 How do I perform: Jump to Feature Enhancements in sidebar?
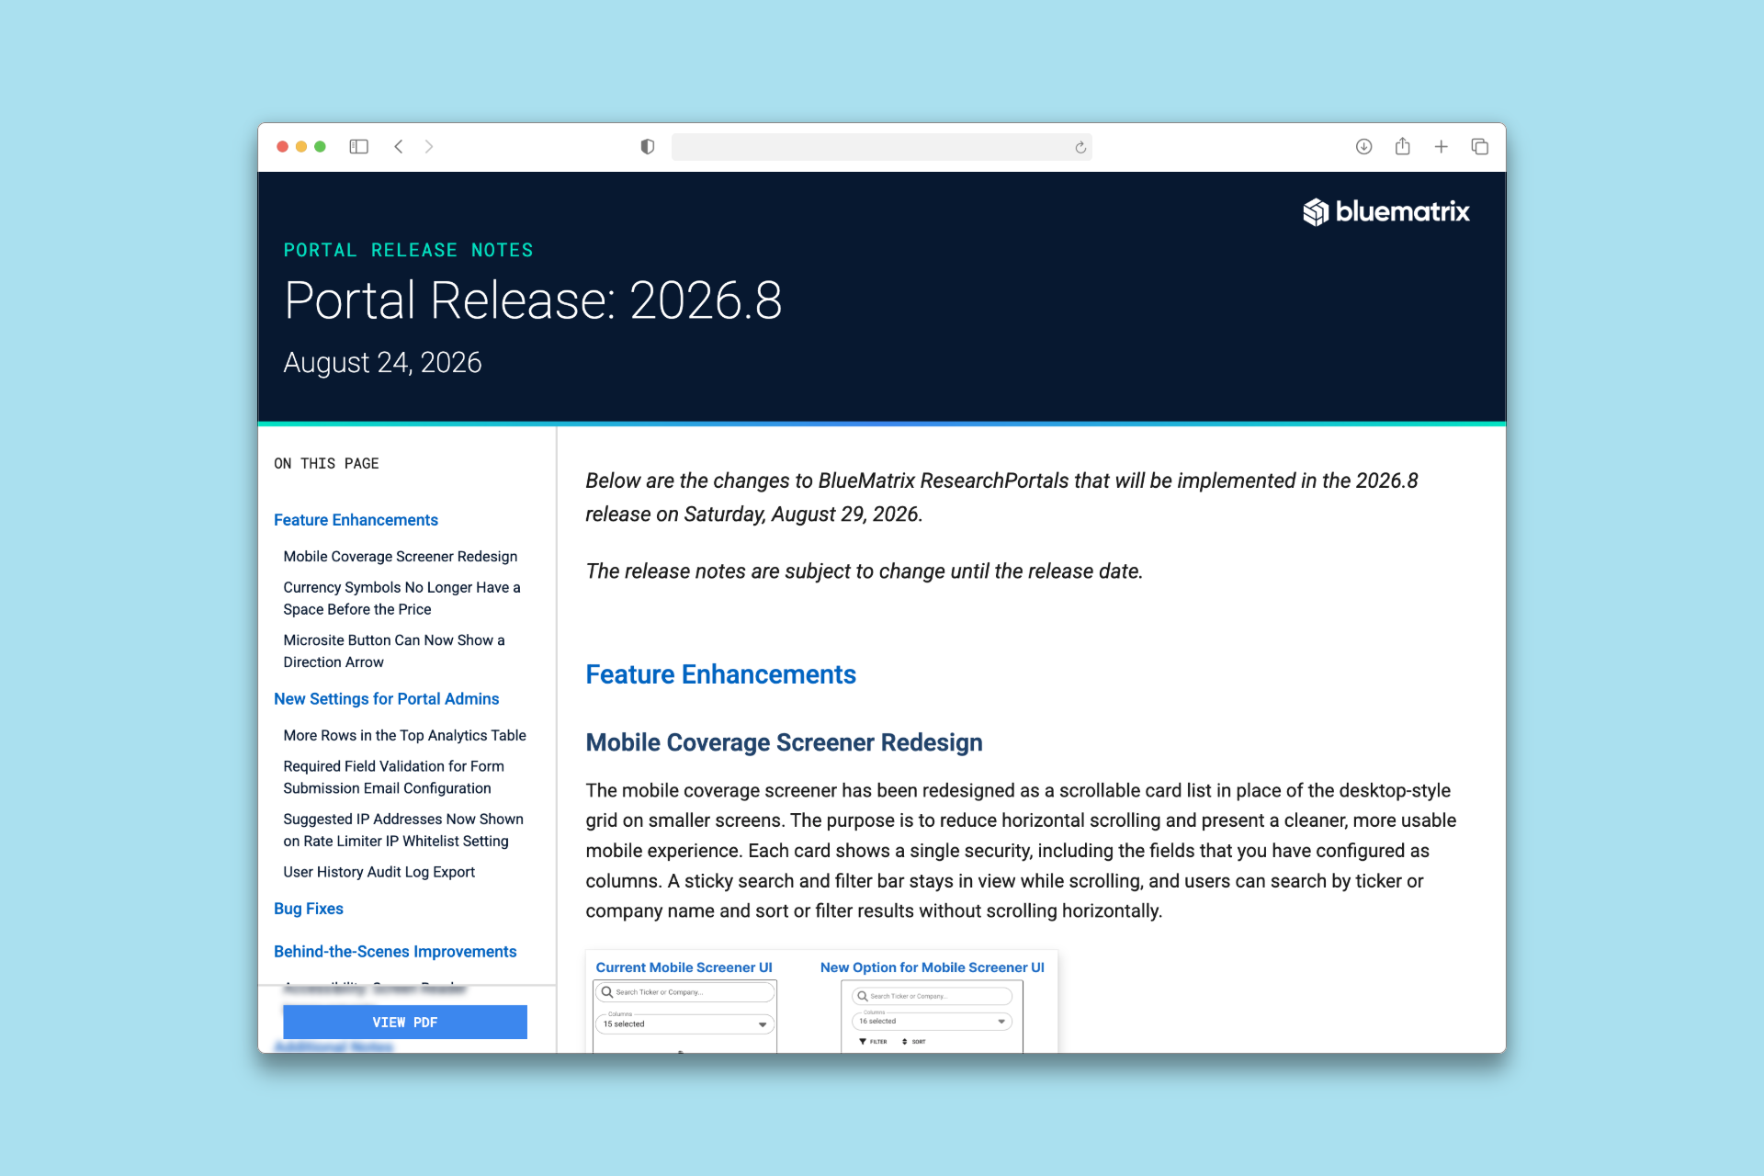[x=356, y=520]
